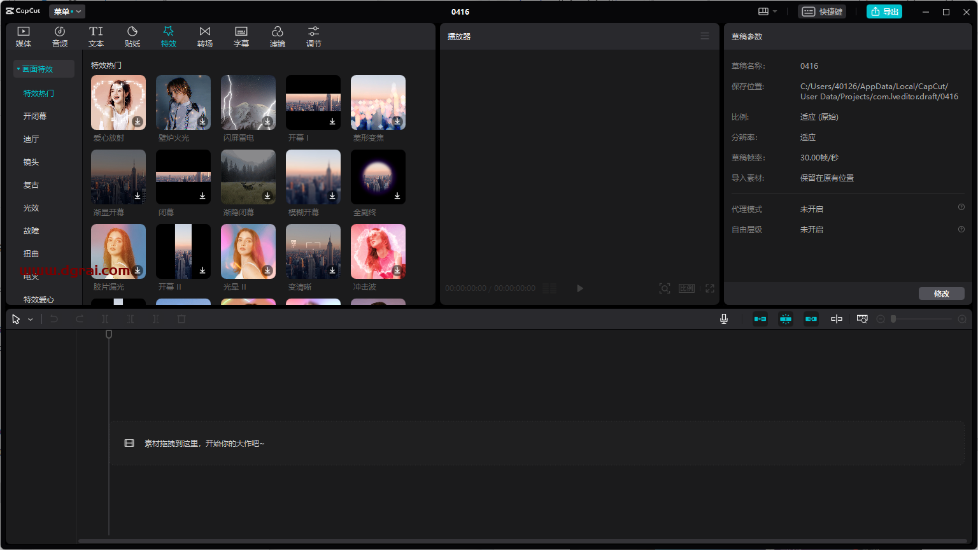Select the 特效 (Effects) tab

pos(169,37)
